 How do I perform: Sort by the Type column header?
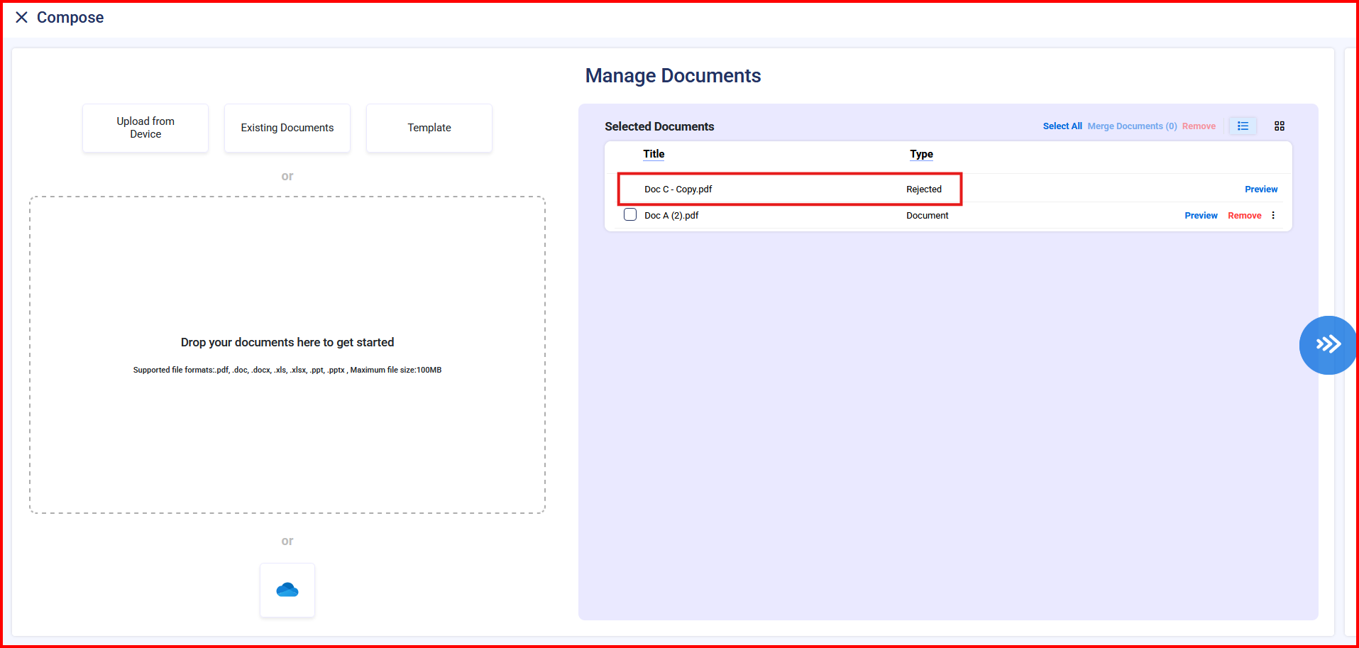pos(921,154)
